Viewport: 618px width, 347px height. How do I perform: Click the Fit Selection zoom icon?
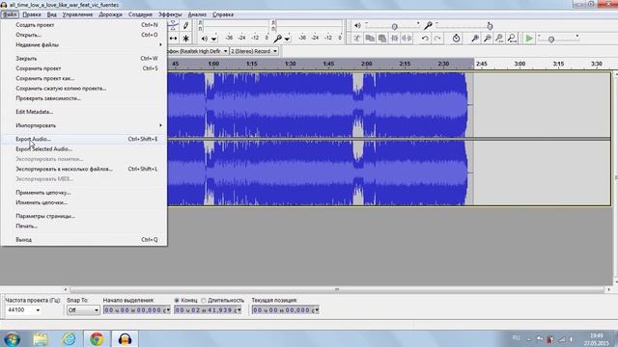click(x=499, y=39)
